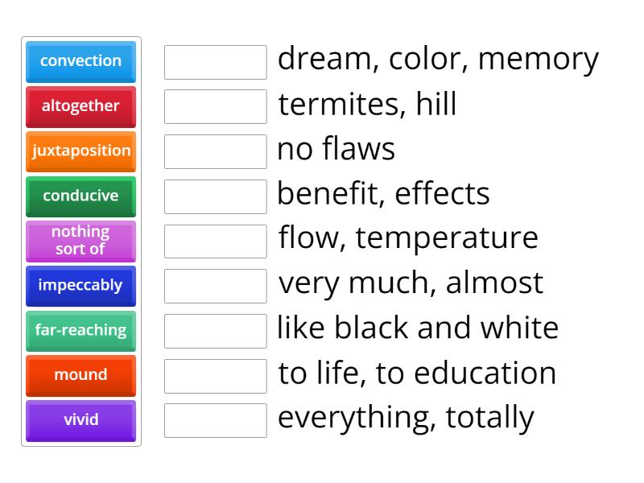The height and width of the screenshot is (483, 644).
Task: Select the box beside everything, totally
Action: pos(214,418)
